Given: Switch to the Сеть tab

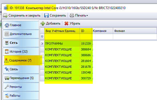Looking at the screenshot, I should (x=21, y=43).
